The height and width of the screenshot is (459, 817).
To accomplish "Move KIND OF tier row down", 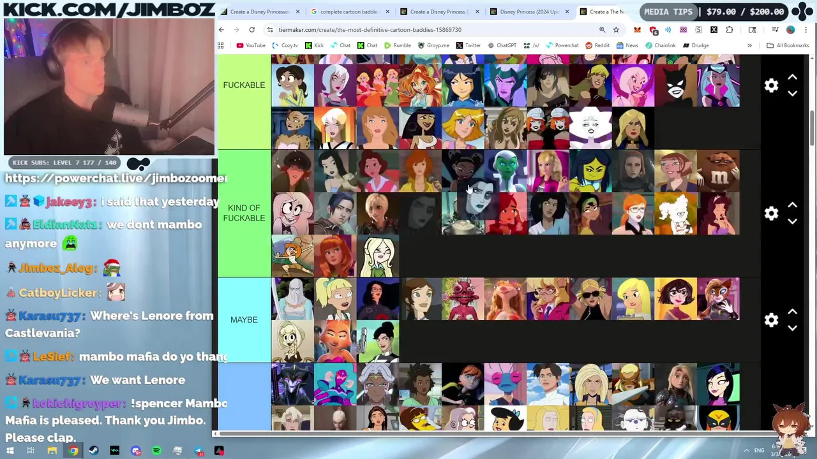I will pos(792,221).
